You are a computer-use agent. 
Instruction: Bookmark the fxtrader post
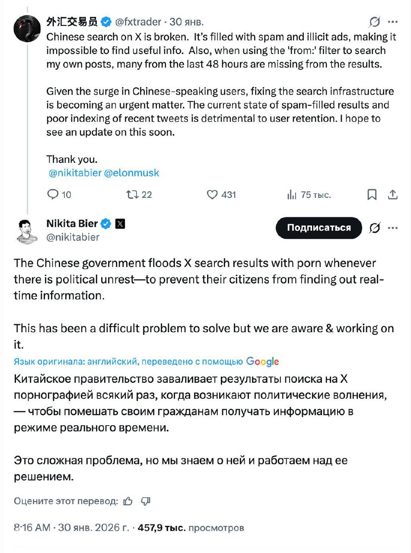click(x=372, y=195)
